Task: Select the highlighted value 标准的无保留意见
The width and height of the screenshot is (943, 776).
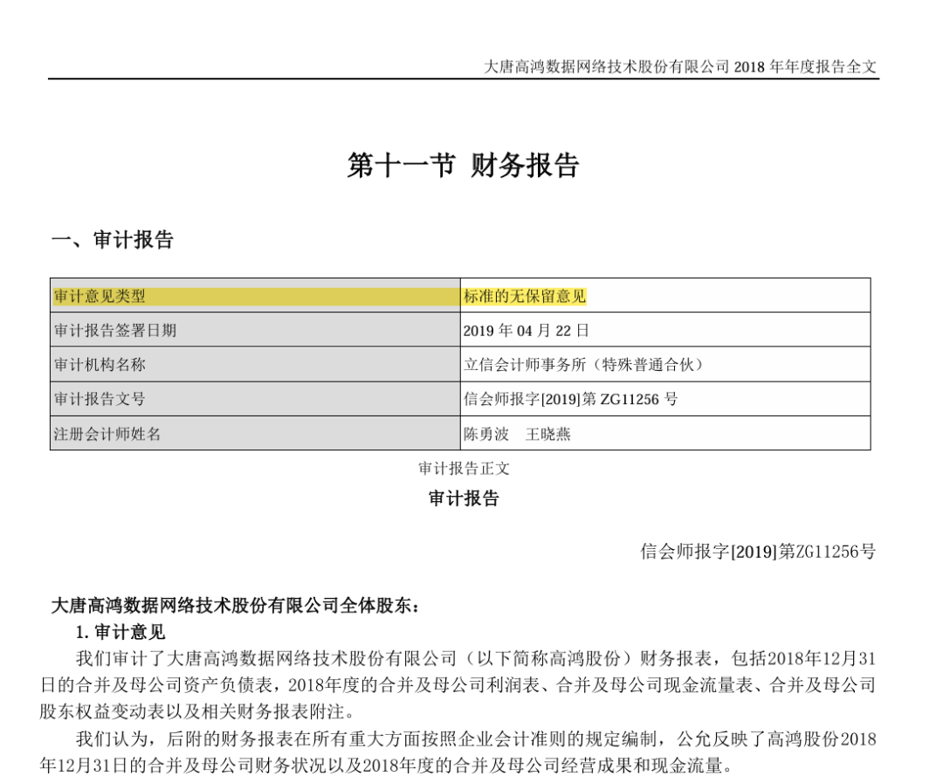Action: (x=525, y=296)
